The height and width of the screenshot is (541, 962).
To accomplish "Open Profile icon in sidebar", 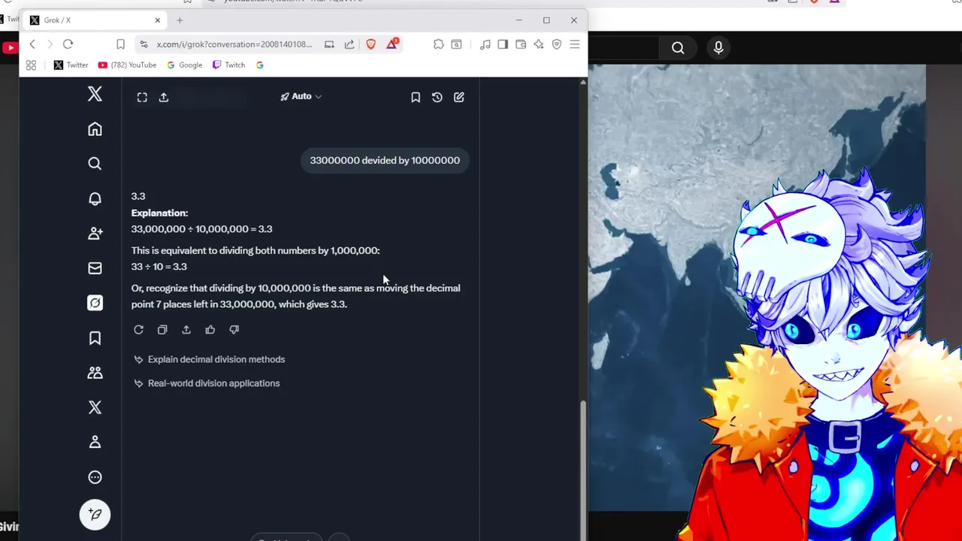I will pyautogui.click(x=95, y=442).
